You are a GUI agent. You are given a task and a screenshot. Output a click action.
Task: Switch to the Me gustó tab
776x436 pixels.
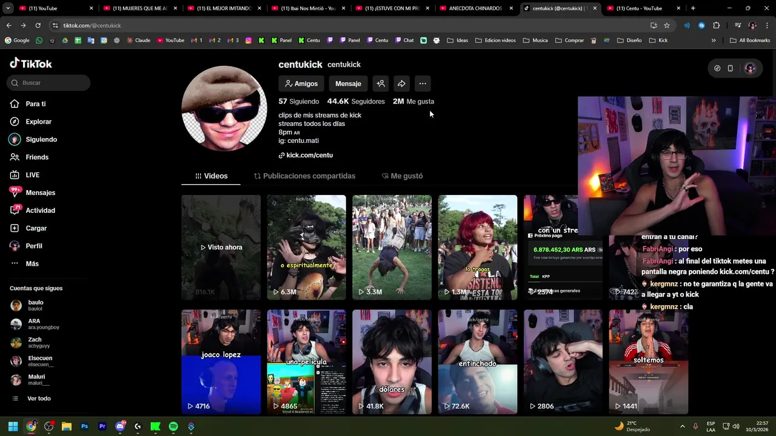point(402,176)
